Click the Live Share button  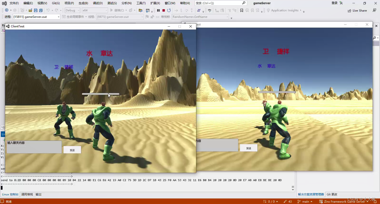(x=357, y=10)
